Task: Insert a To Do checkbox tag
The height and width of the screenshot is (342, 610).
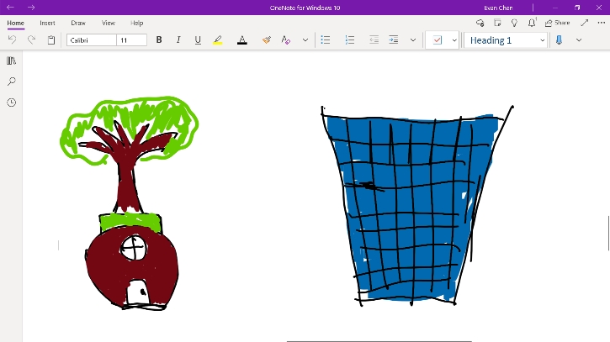Action: tap(438, 39)
